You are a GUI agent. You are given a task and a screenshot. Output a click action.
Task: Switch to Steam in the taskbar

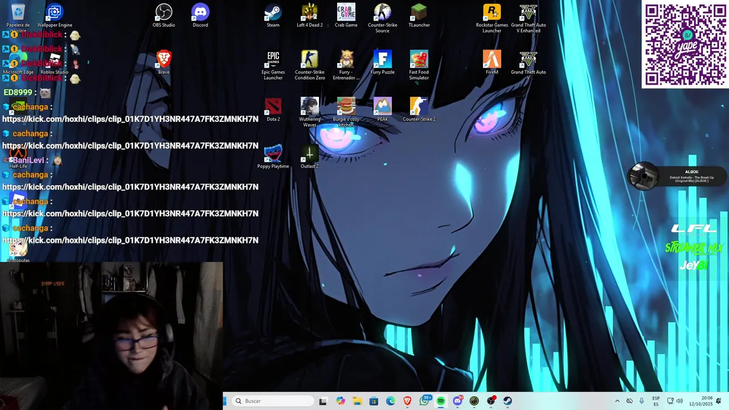pyautogui.click(x=507, y=401)
